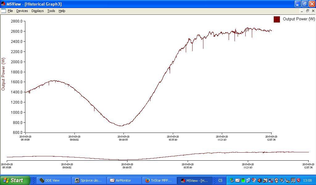
Task: Switch to DDE View in taskbar
Action: tap(52, 180)
